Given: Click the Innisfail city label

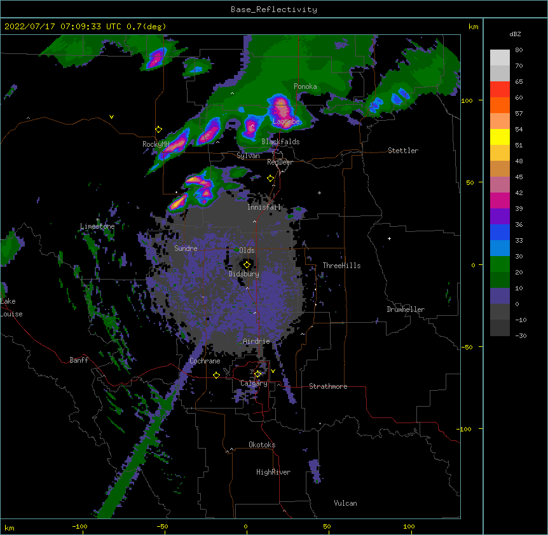Looking at the screenshot, I should [x=264, y=207].
